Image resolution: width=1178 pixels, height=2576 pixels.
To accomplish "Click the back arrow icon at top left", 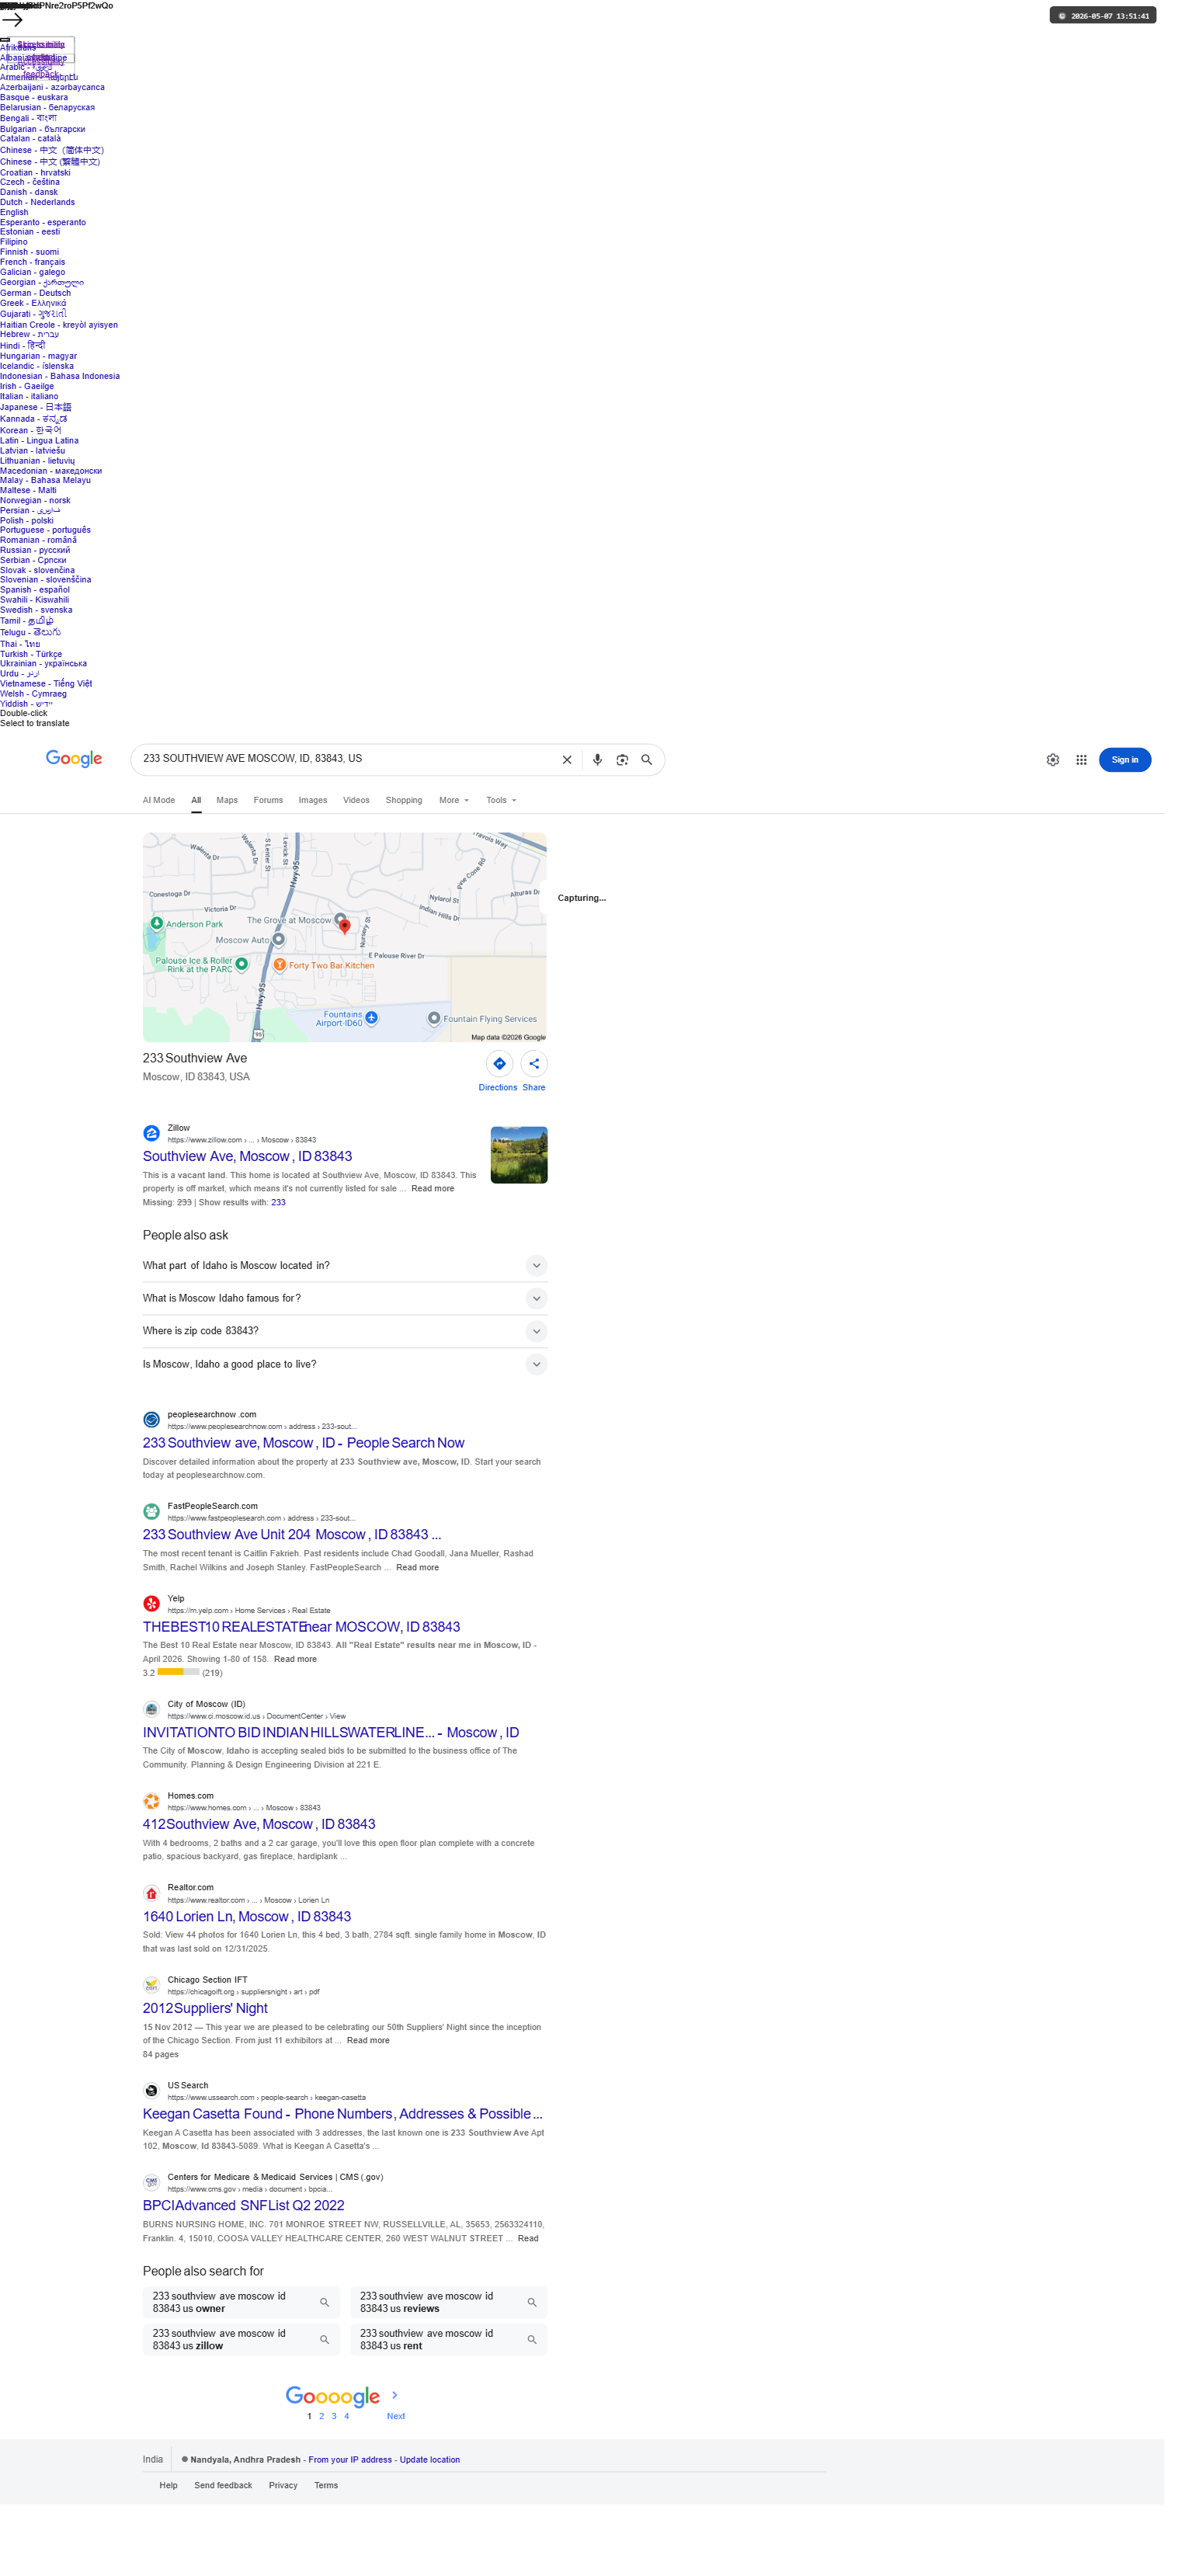I will click(x=12, y=19).
